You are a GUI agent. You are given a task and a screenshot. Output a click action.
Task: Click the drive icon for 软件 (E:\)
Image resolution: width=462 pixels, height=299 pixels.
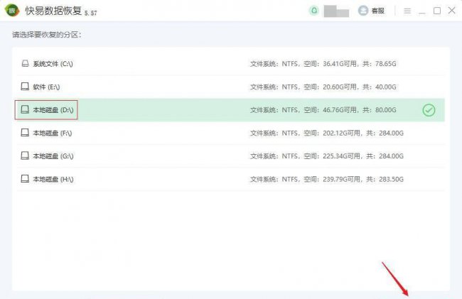click(x=25, y=87)
